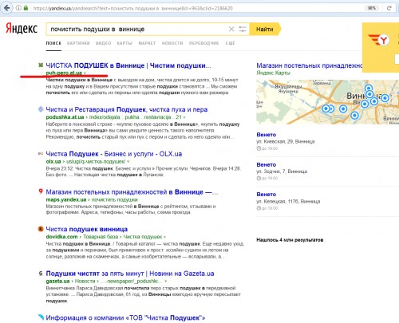Open the podushka.at.ua green URL
399x323 pixels.
coord(65,117)
